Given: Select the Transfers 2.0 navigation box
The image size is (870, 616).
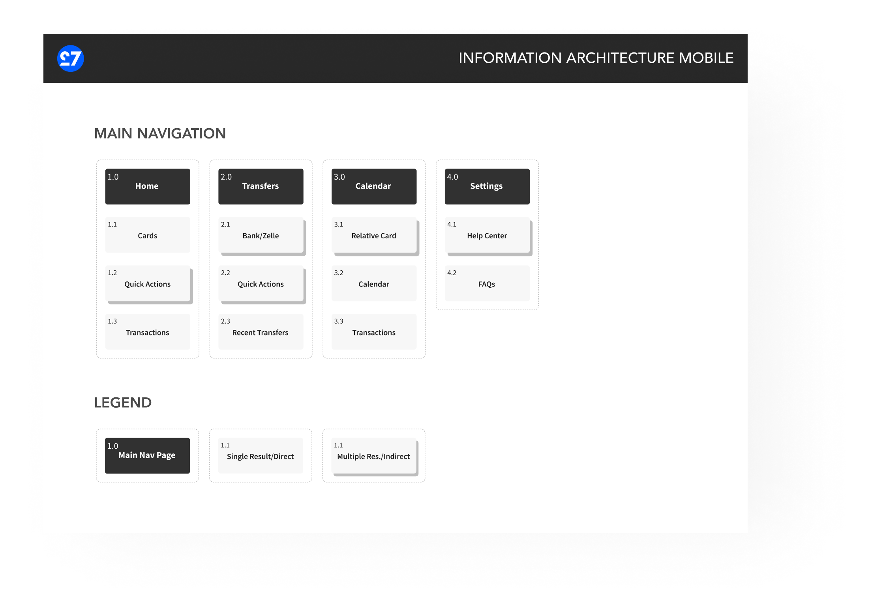Looking at the screenshot, I should click(x=261, y=186).
